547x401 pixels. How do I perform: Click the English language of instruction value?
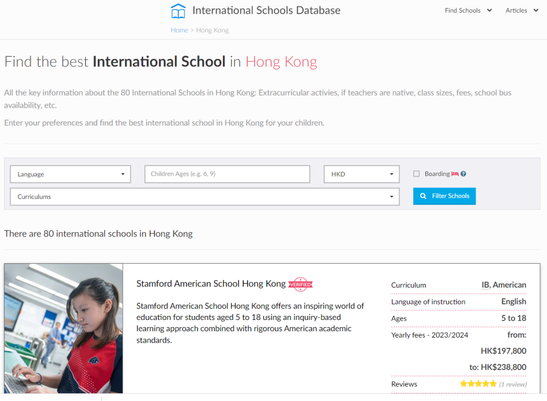514,302
